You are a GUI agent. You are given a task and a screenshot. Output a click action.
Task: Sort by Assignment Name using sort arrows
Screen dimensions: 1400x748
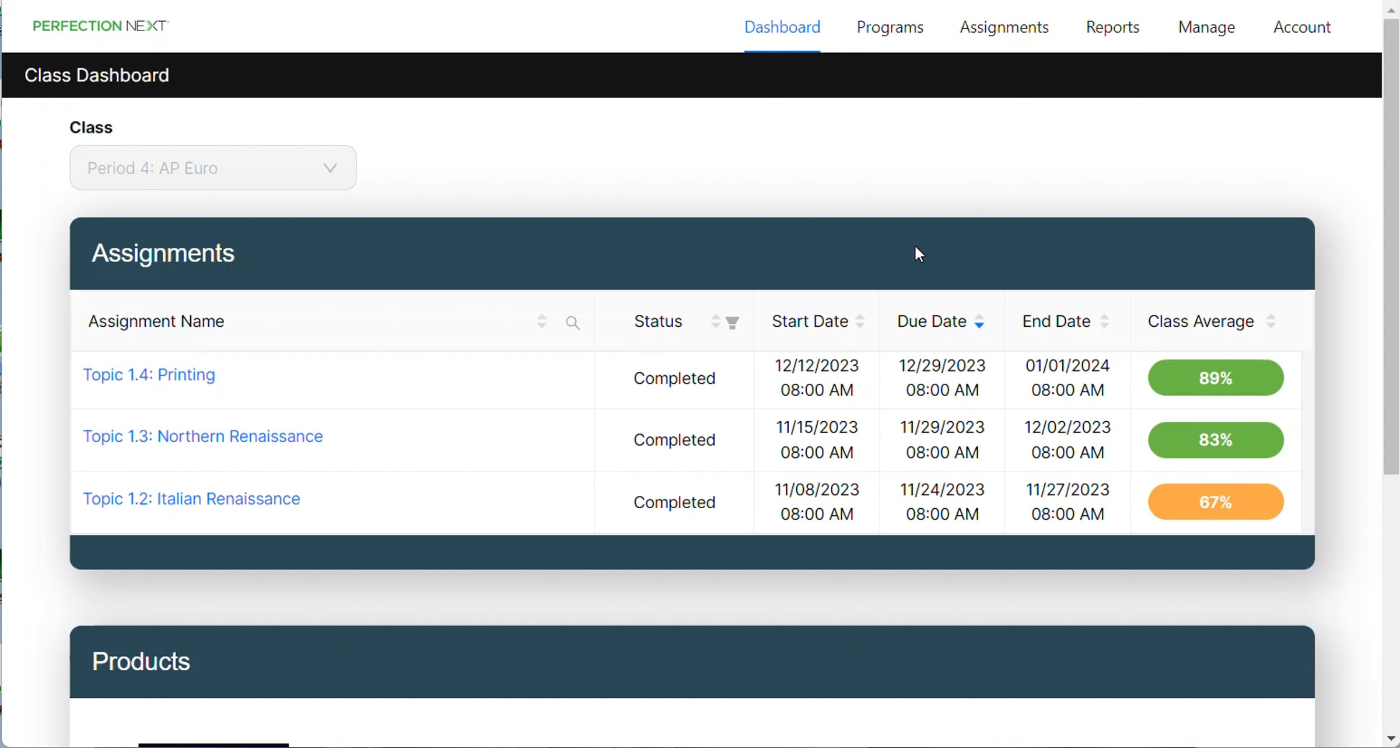[541, 321]
